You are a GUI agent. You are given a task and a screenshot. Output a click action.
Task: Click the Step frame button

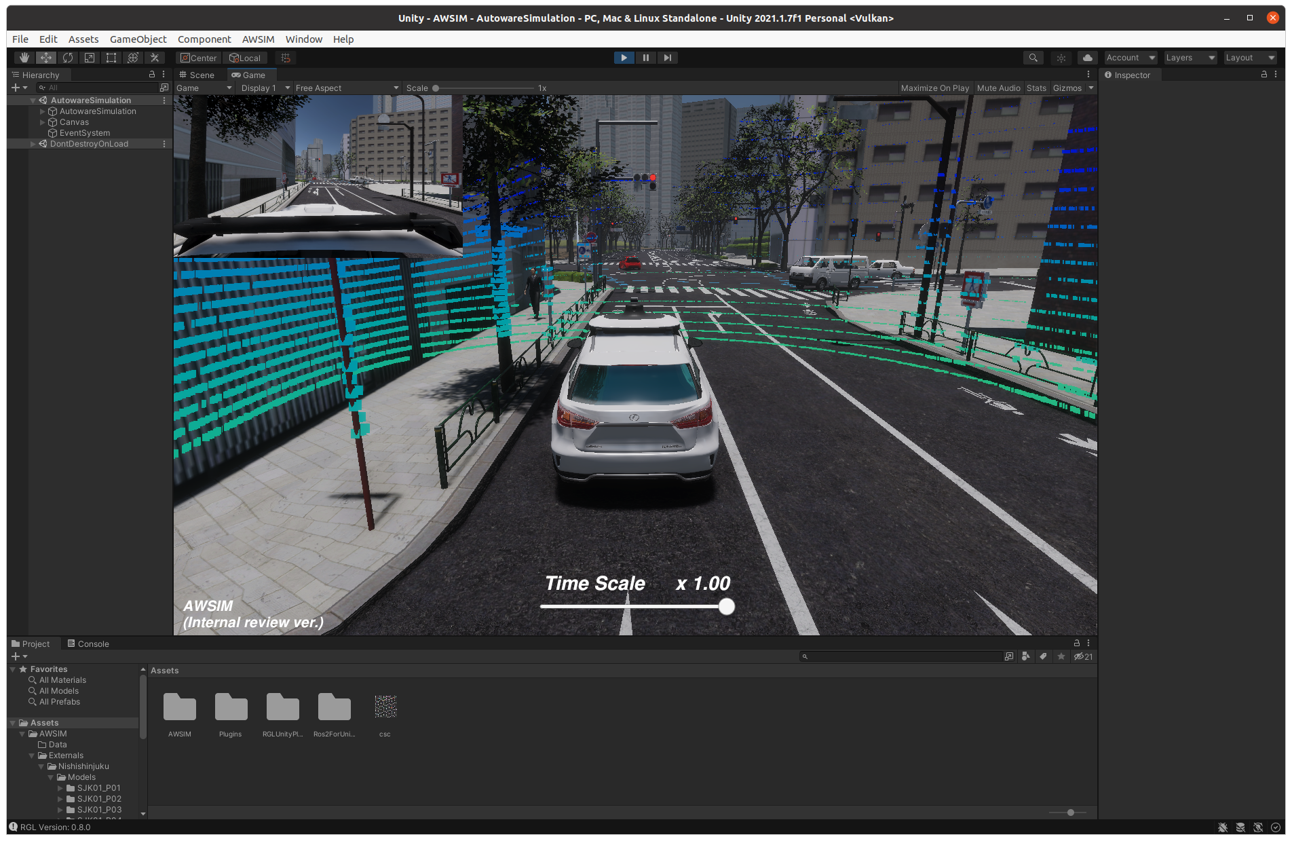667,58
